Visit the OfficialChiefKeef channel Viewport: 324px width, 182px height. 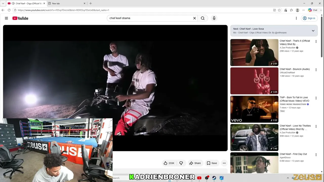(287, 73)
